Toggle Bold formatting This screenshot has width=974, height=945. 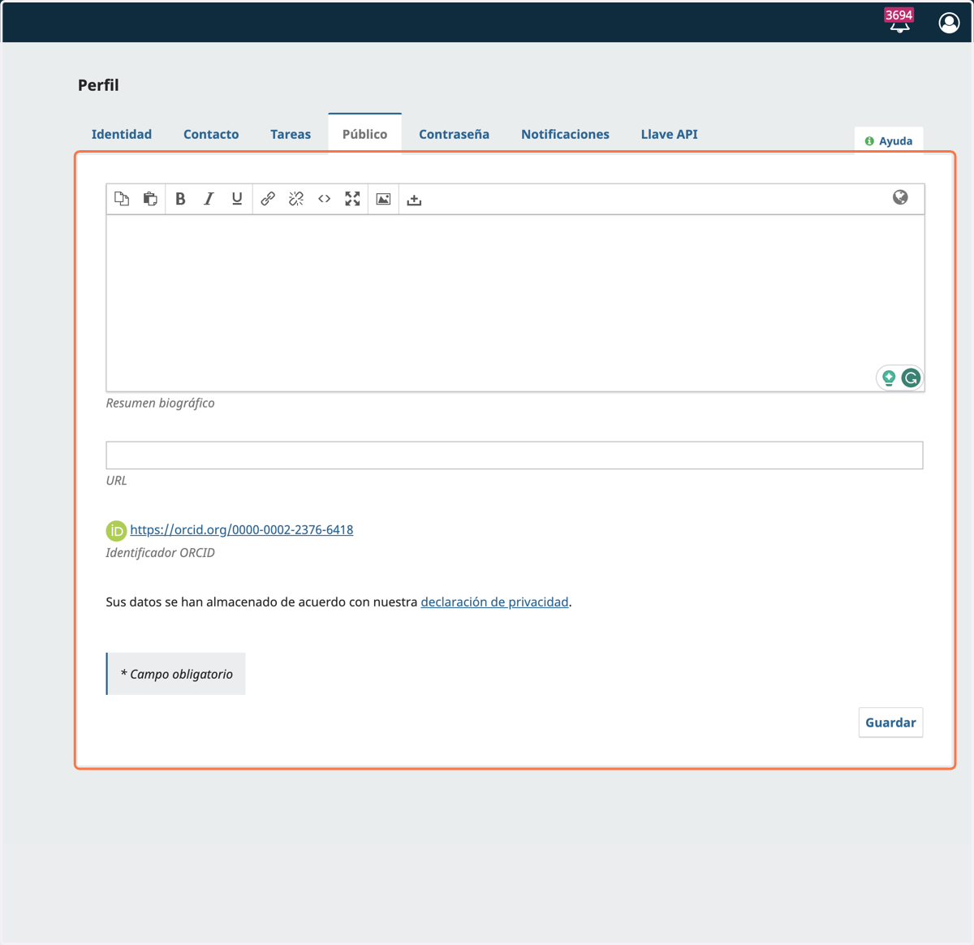point(180,199)
